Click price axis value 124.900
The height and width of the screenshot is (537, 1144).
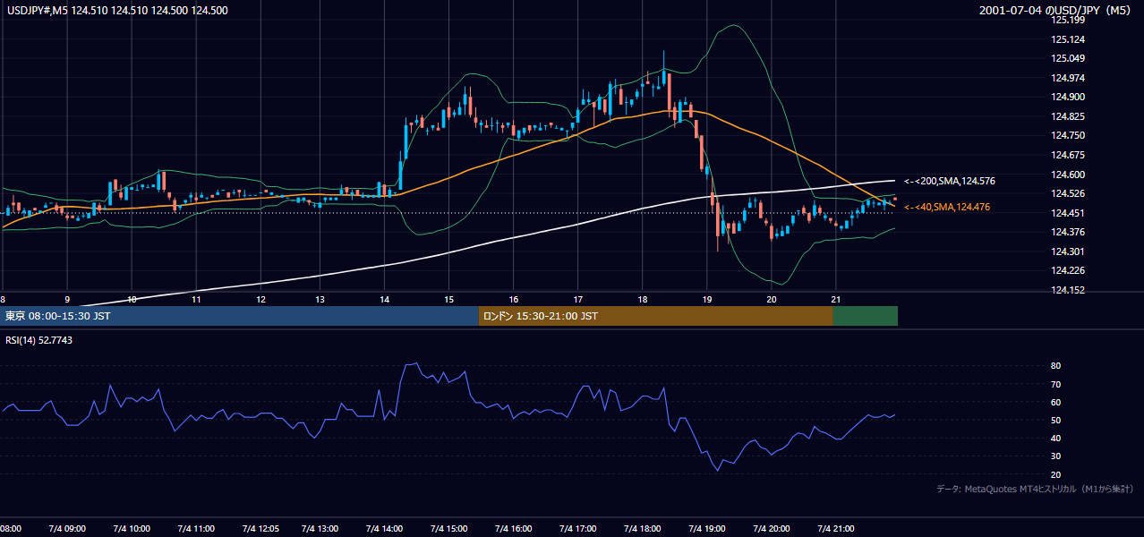(x=1068, y=97)
